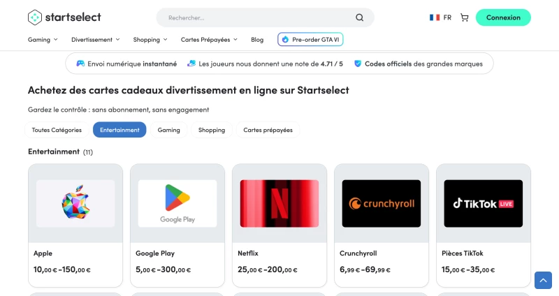This screenshot has width=559, height=296.
Task: Click the Startselect logo
Action: [x=64, y=17]
